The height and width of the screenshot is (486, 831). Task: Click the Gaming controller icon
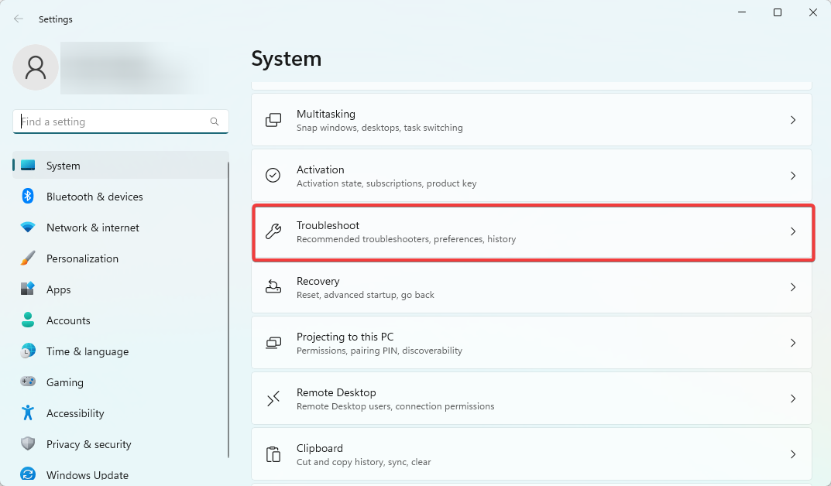pos(28,382)
